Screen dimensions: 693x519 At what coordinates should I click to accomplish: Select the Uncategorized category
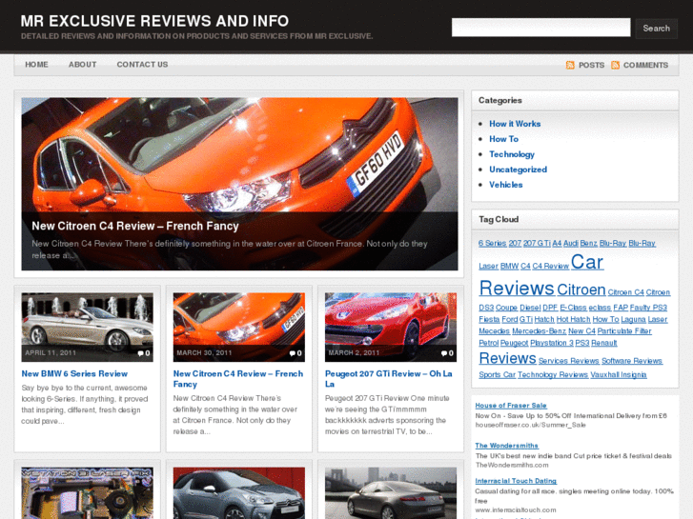(x=518, y=170)
